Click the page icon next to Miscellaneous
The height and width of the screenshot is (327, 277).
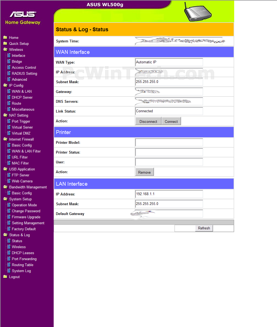click(9, 109)
